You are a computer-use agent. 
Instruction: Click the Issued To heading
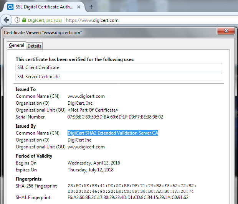[x=26, y=89]
